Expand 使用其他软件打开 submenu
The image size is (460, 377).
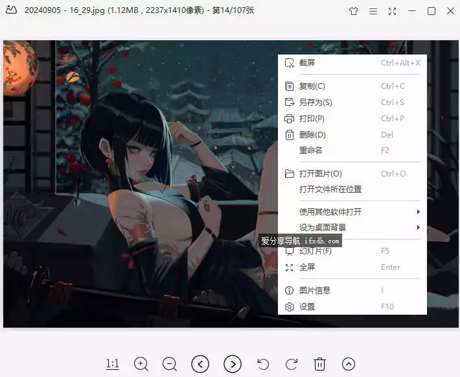click(352, 212)
